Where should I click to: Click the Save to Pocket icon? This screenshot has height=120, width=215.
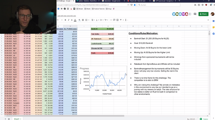coord(131,5)
